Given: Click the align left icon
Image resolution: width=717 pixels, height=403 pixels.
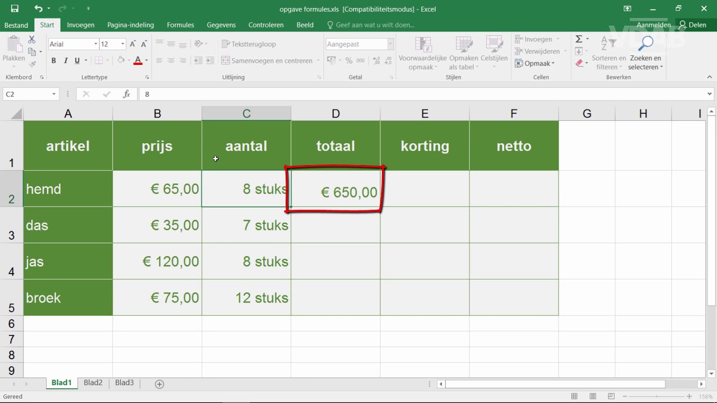Looking at the screenshot, I should (x=160, y=60).
